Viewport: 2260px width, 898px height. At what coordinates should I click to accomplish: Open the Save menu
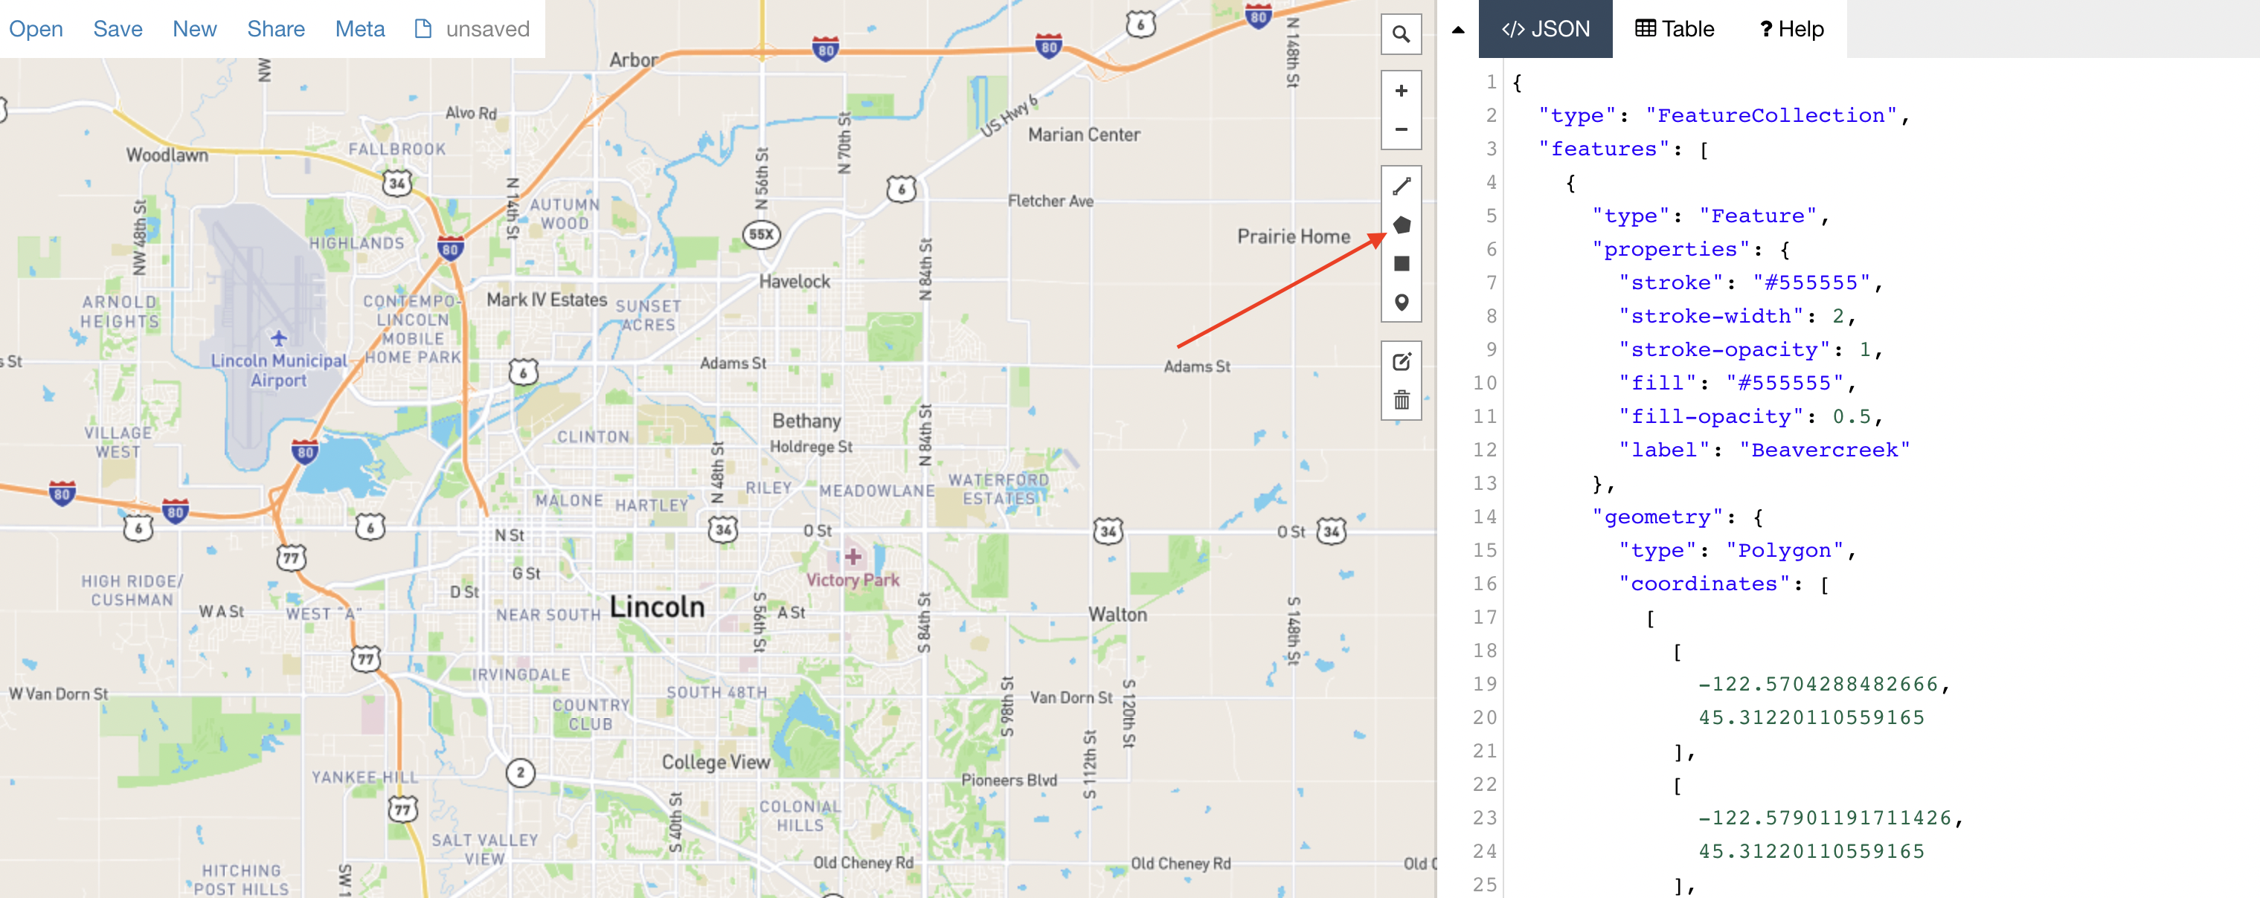coord(118,29)
